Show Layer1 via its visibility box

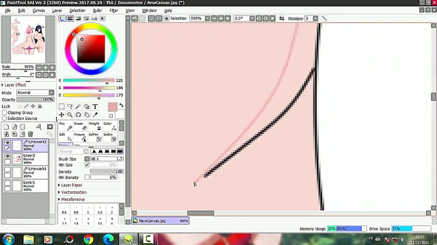(x=8, y=183)
